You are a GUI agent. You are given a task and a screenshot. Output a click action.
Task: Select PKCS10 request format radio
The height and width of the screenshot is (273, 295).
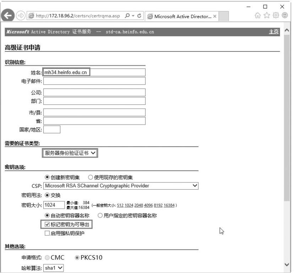pyautogui.click(x=77, y=258)
